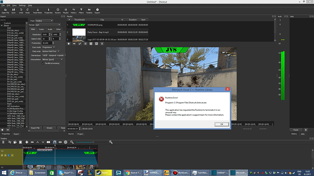Expand the Scan mode Progressive dropdown
The image size is (314, 176).
[48, 47]
